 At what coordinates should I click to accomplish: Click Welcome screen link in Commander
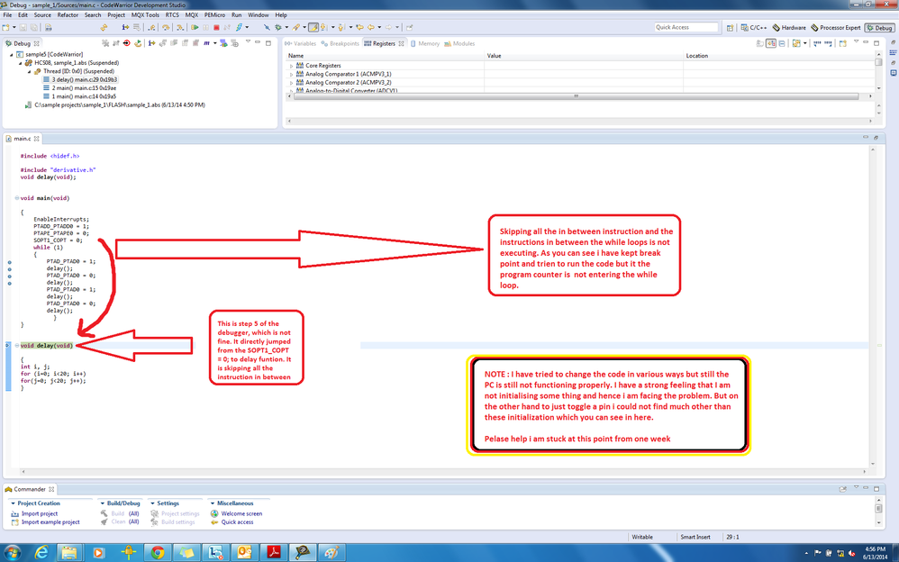pyautogui.click(x=241, y=514)
